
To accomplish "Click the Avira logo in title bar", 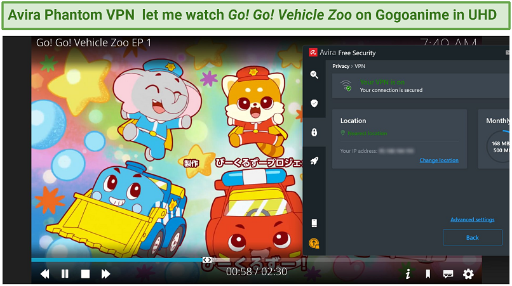I will 313,53.
